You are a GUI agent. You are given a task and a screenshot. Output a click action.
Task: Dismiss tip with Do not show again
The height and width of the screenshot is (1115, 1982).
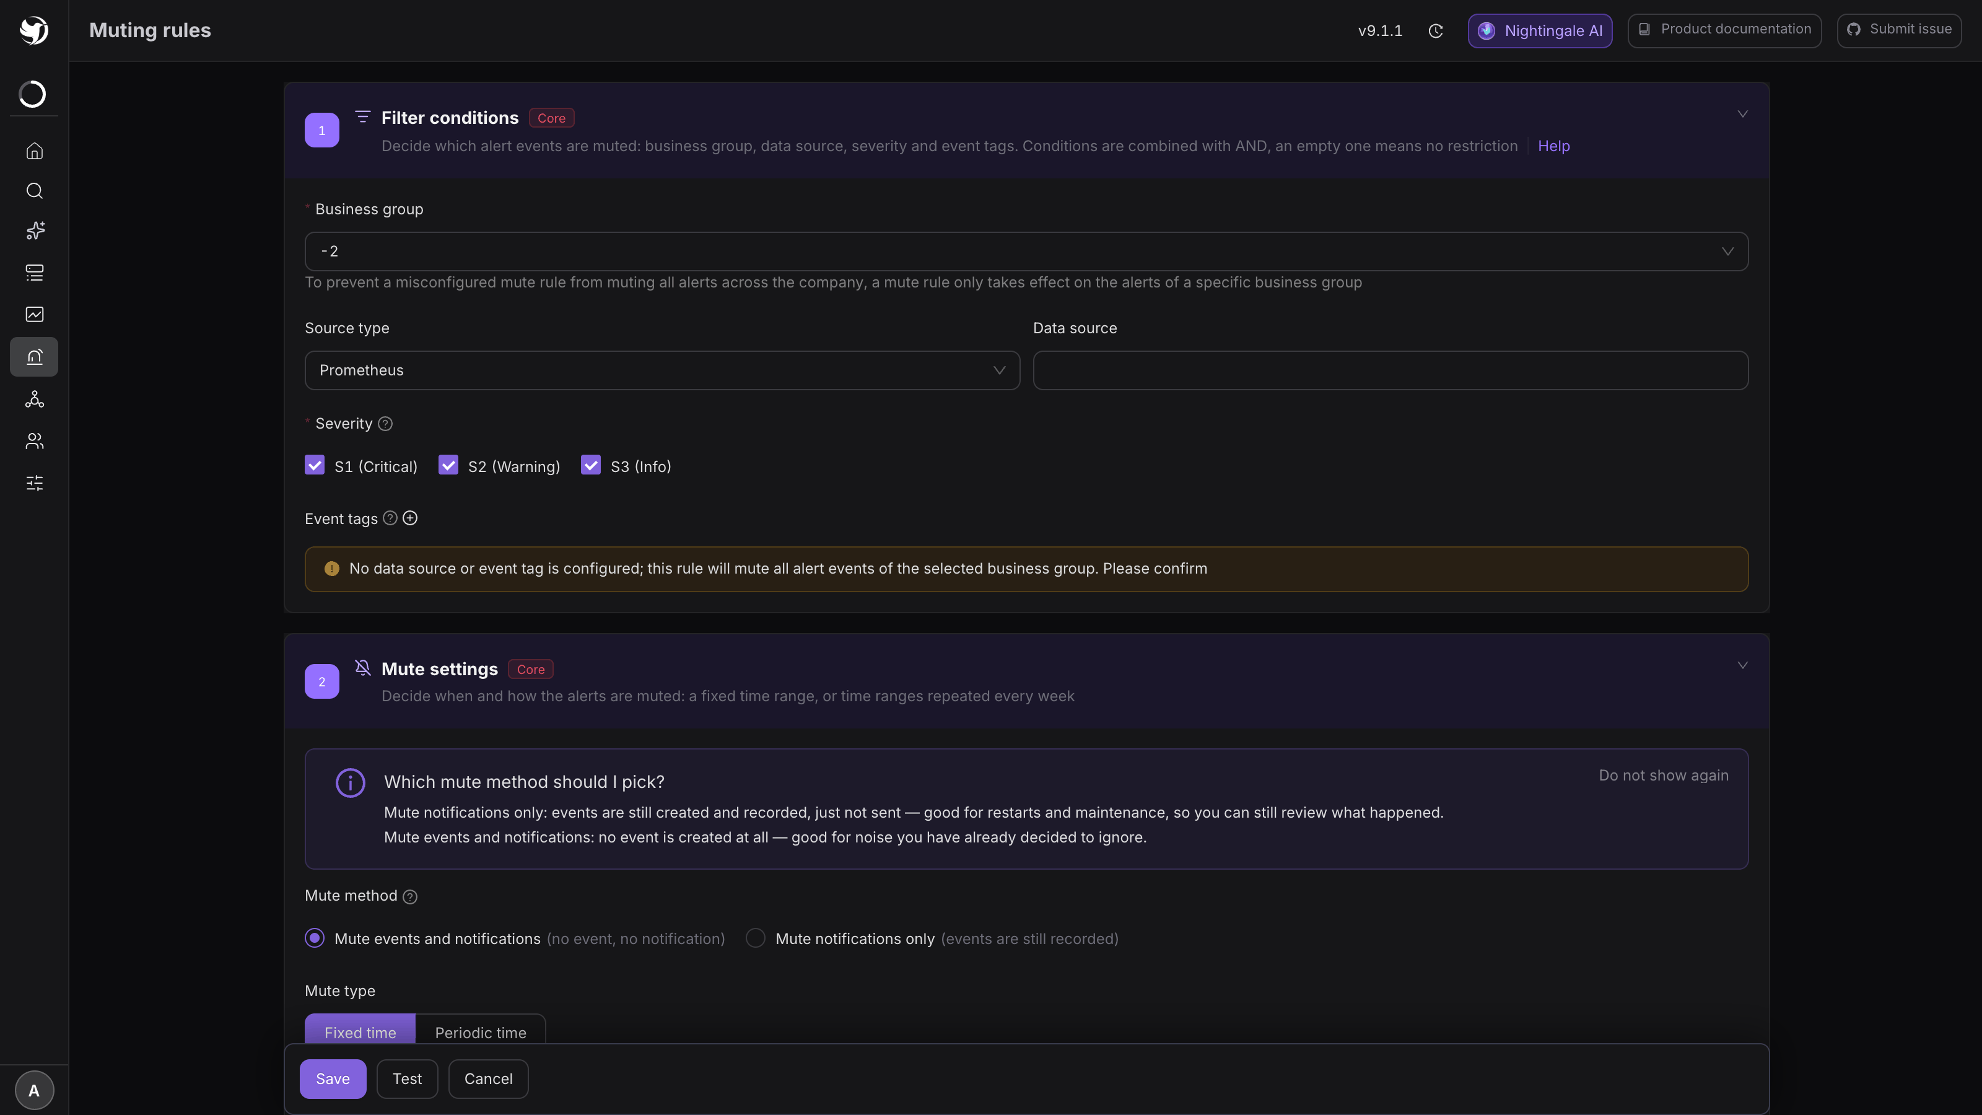tap(1664, 776)
